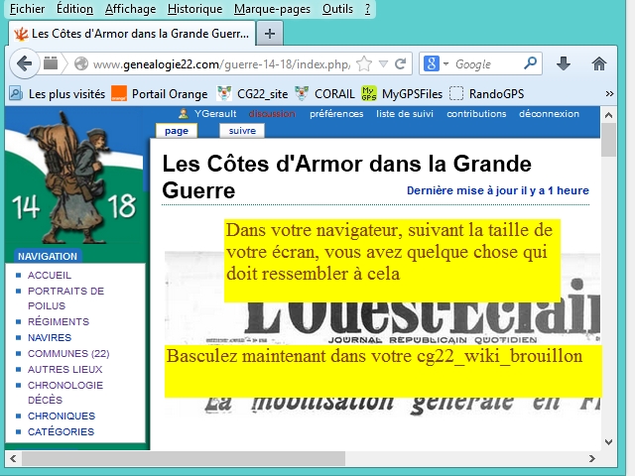This screenshot has height=476, width=635.
Task: Open NAVIRES navigation link
Action: tap(50, 337)
